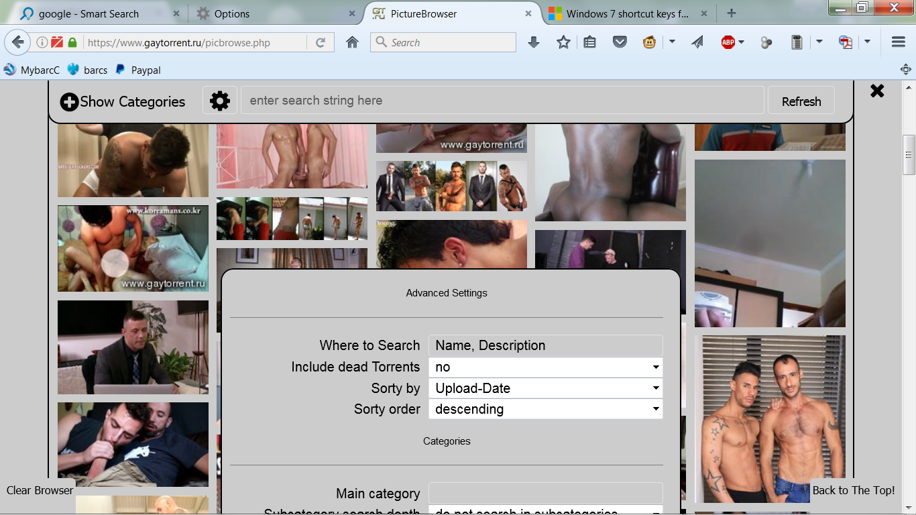
Task: Save page with the Pocket icon
Action: [620, 42]
